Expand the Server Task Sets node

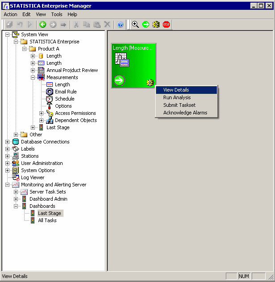coord(16,192)
